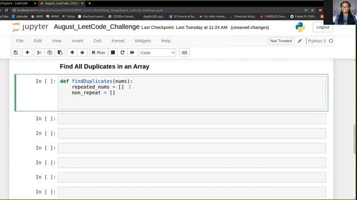This screenshot has width=357, height=200.
Task: Click the Python 3 kernel idle indicator circle
Action: [x=331, y=41]
